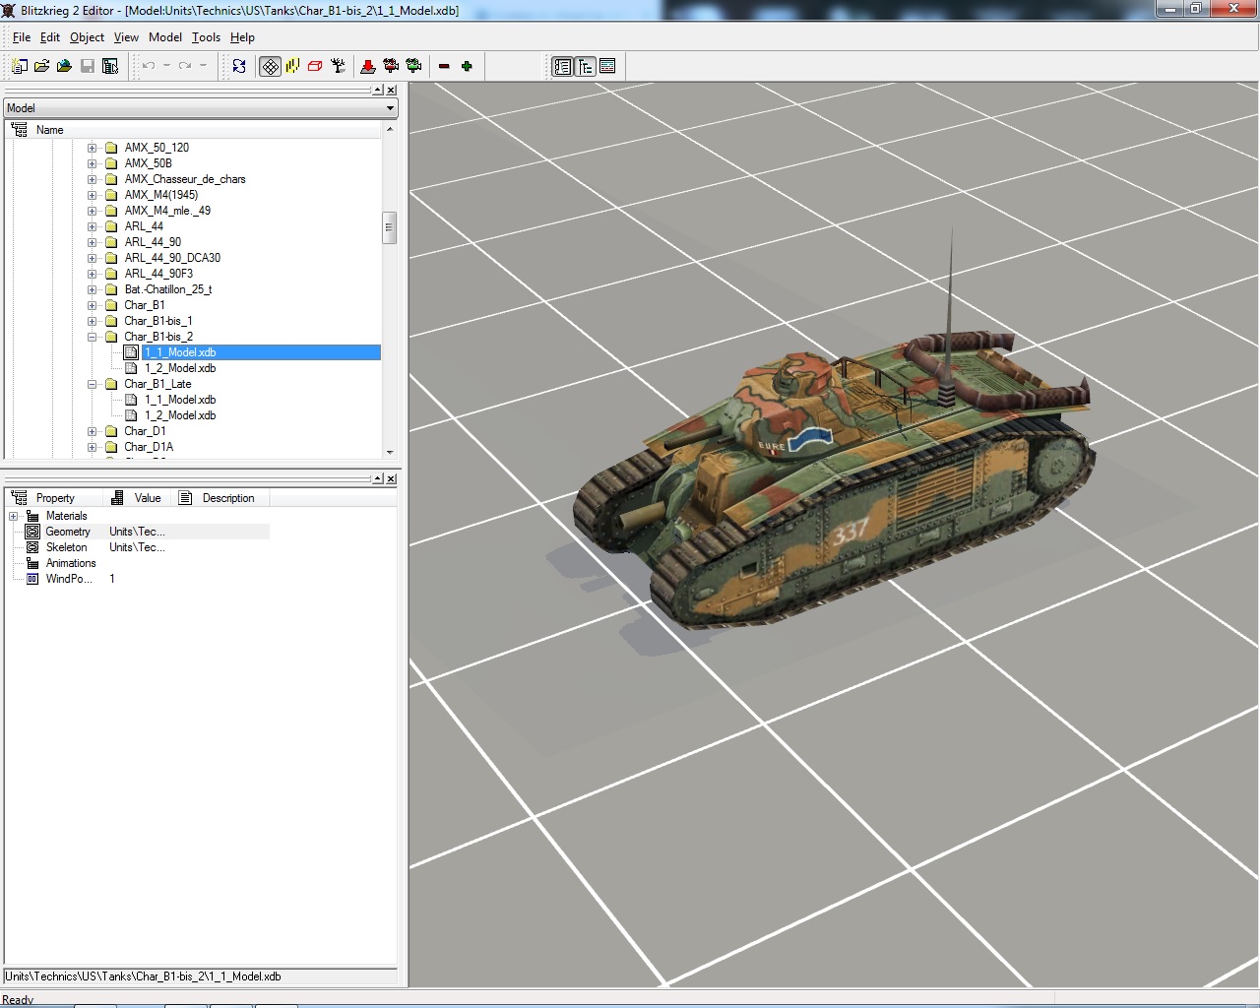Viewport: 1260px width, 1008px height.
Task: Open the Object menu
Action: pos(87,37)
